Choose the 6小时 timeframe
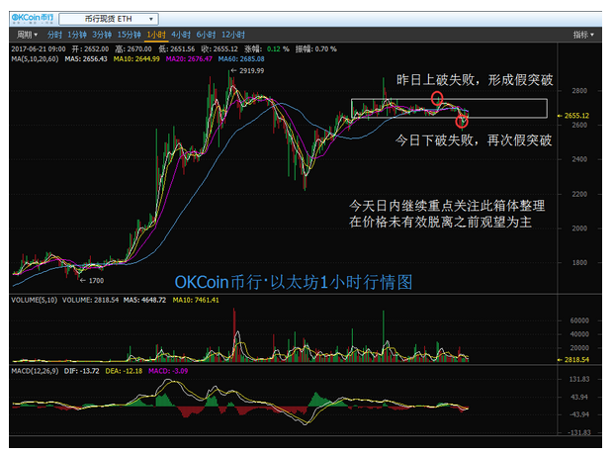Image resolution: width=614 pixels, height=454 pixels. coord(207,34)
